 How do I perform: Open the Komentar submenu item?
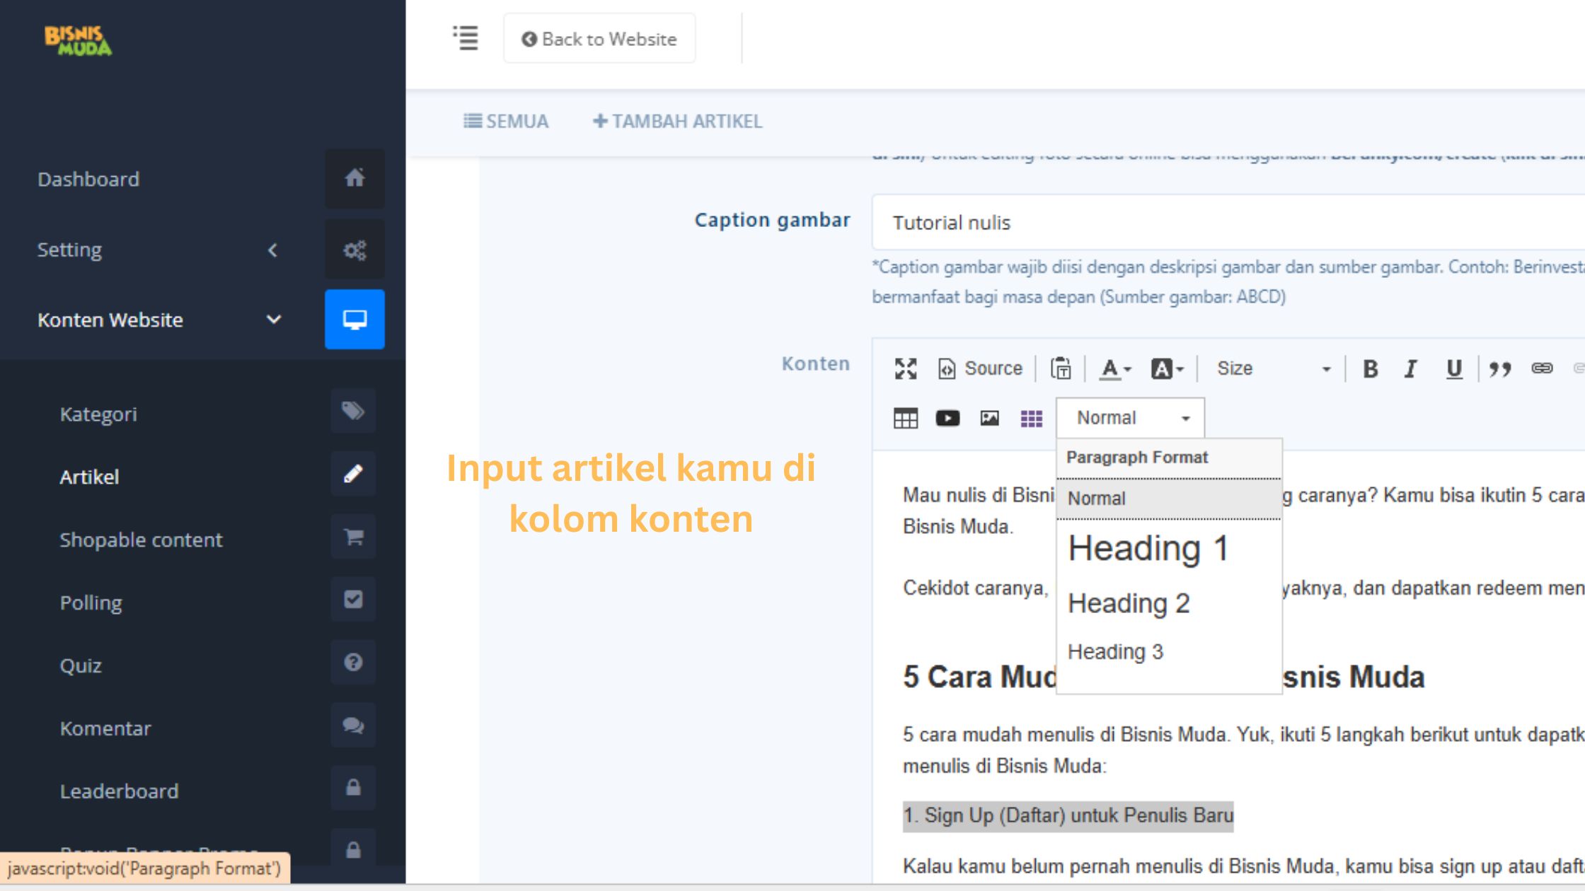point(105,729)
